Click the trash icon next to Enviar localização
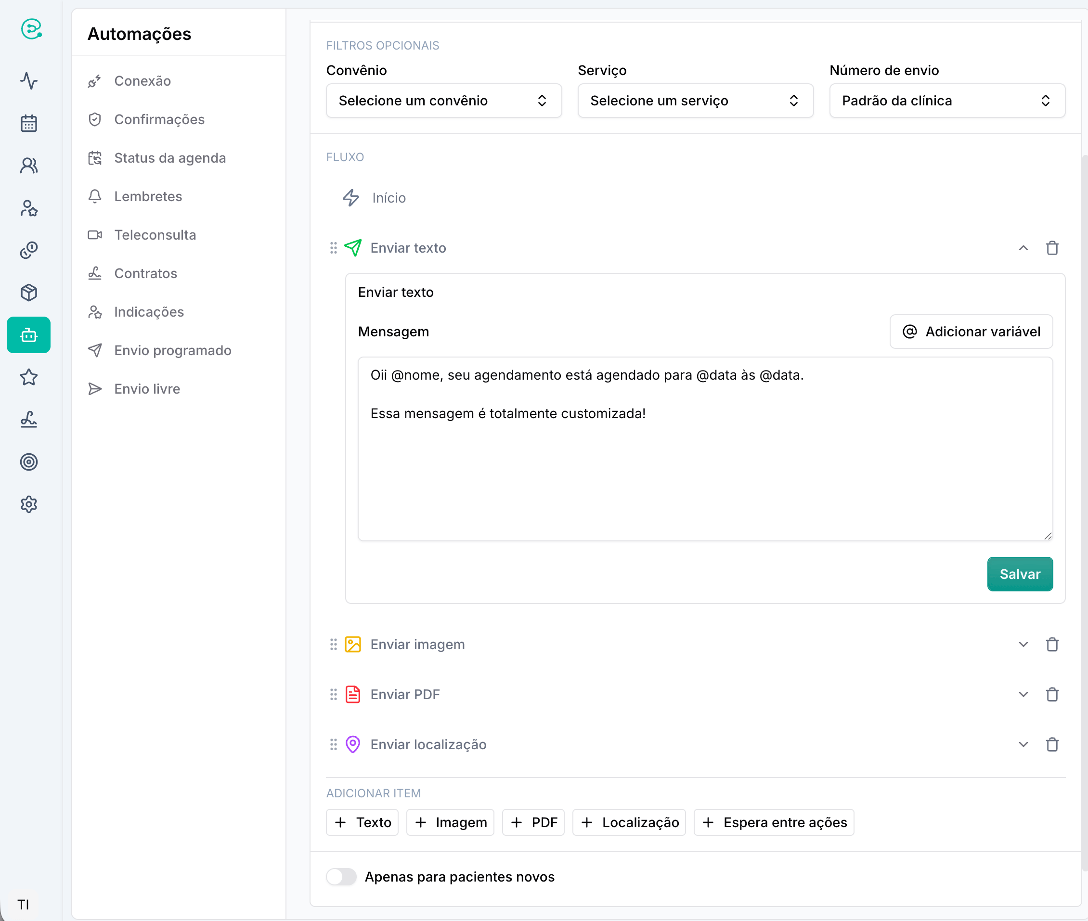This screenshot has width=1088, height=921. (1052, 744)
